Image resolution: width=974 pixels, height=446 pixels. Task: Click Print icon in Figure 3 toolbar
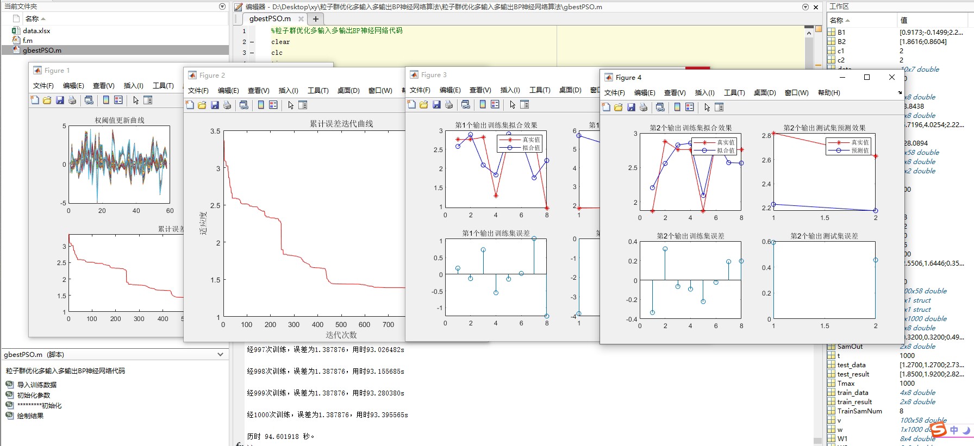(x=449, y=104)
